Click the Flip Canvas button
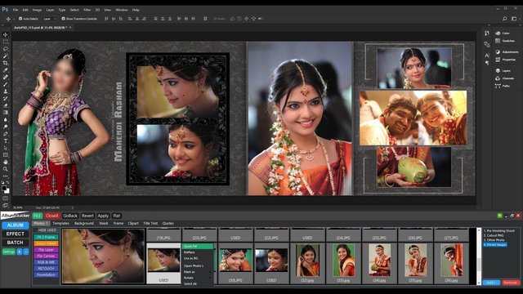The image size is (523, 294). (x=46, y=256)
